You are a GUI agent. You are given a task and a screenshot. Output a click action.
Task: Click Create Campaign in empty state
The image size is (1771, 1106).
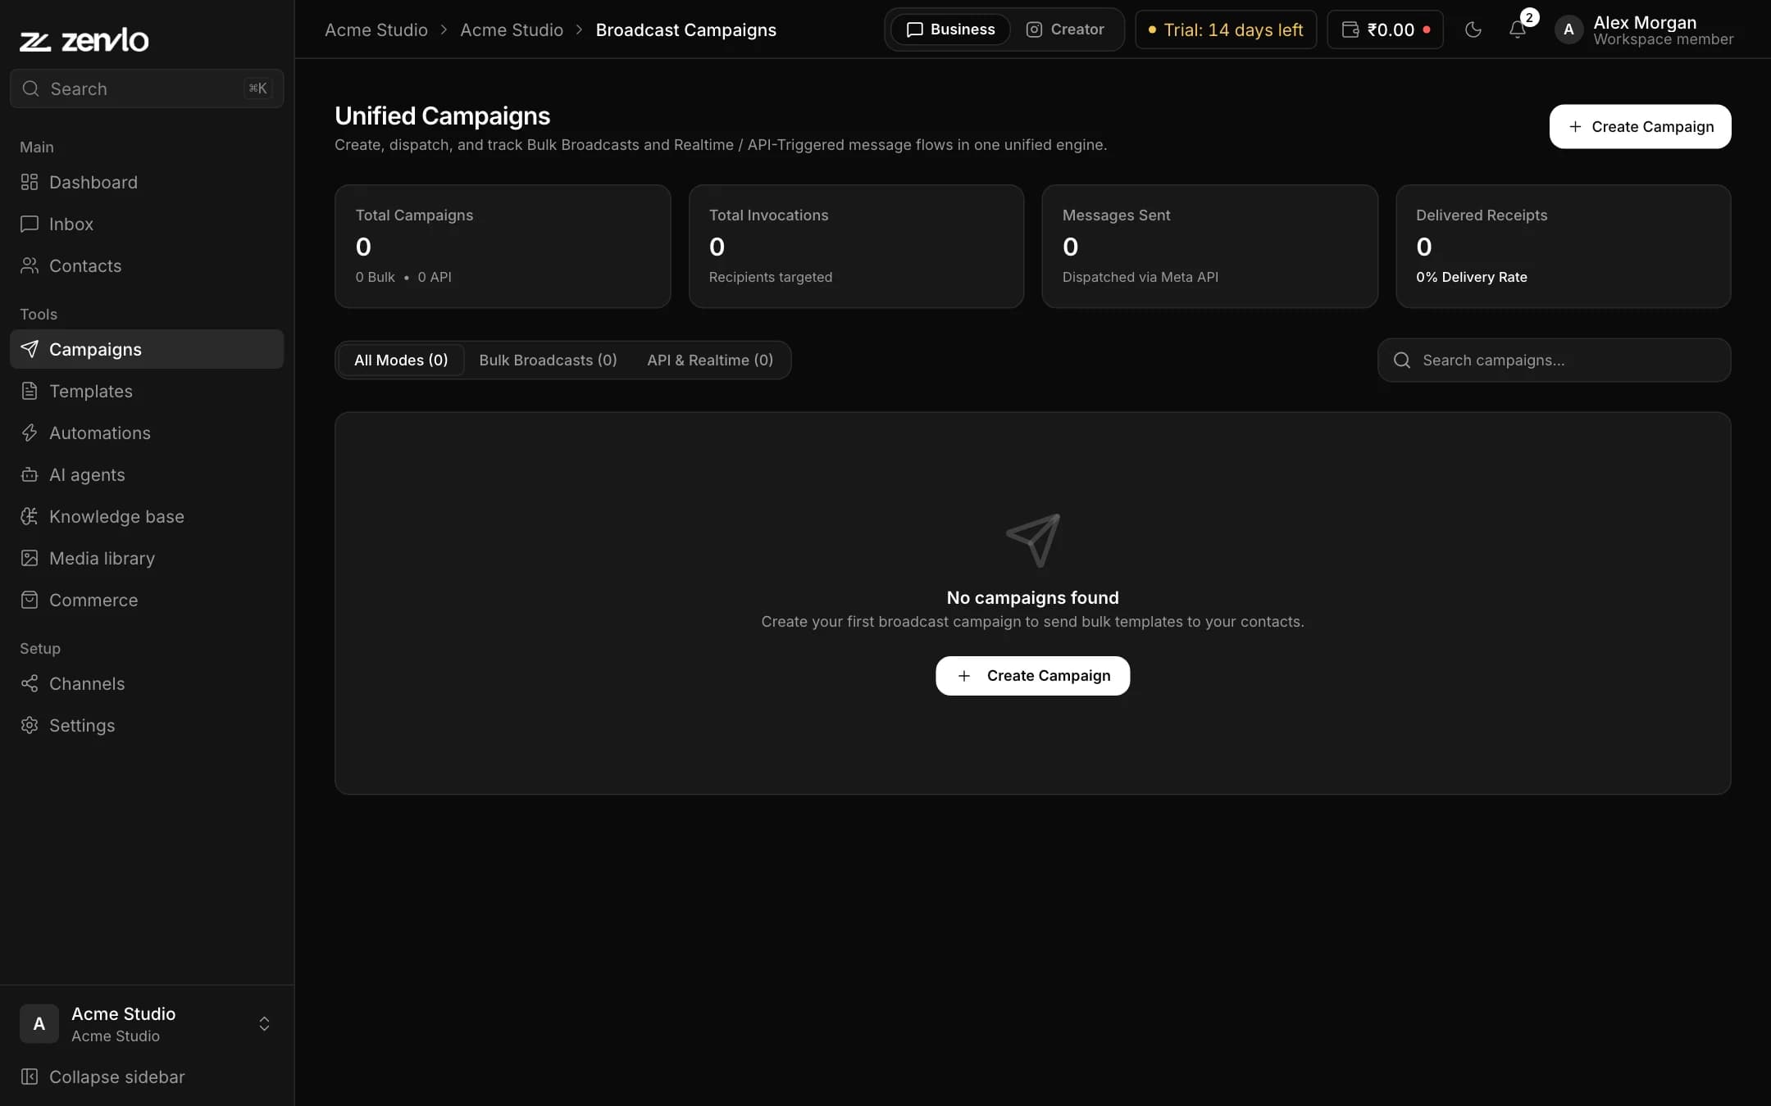tap(1032, 676)
